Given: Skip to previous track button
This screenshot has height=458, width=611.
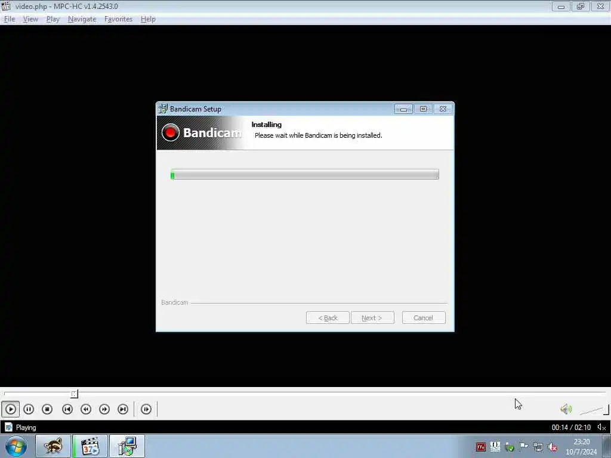Looking at the screenshot, I should click(x=67, y=409).
